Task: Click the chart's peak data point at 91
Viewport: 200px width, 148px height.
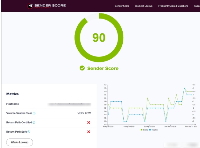Action: click(184, 88)
